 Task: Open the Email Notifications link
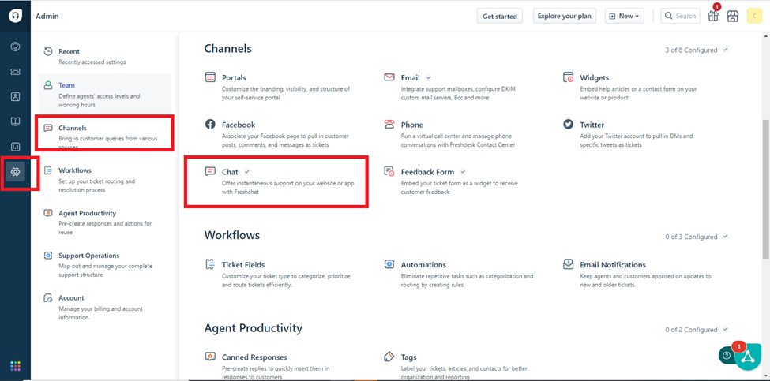coord(613,265)
